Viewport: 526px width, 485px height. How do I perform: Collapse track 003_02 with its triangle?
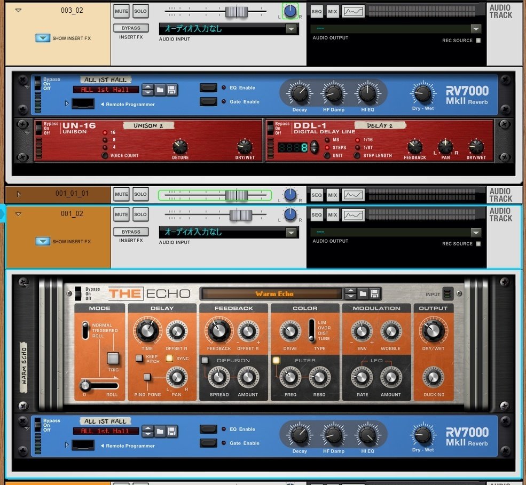19,10
